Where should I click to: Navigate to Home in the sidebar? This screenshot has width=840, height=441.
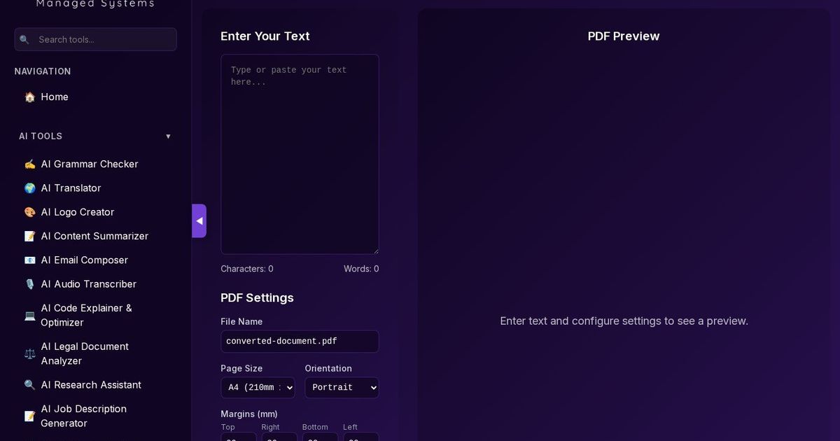tap(55, 97)
